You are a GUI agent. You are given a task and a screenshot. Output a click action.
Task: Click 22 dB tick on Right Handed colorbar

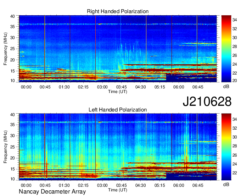click(x=235, y=73)
